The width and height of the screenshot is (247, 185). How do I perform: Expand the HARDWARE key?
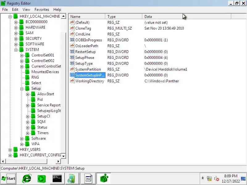pyautogui.click(x=16, y=28)
